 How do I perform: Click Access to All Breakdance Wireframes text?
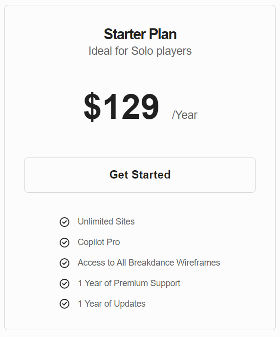(149, 263)
